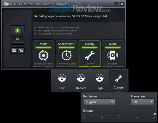Toggle the ShadowPlay main power switch
This screenshot has width=158, height=123.
[17, 35]
